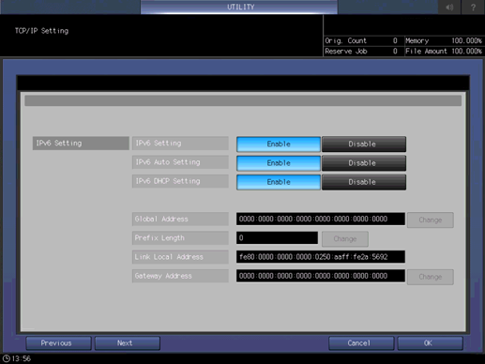Select IPv6 Setting category on left
Image resolution: width=485 pixels, height=364 pixels.
click(x=81, y=144)
